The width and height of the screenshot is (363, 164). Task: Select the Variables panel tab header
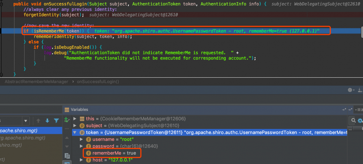[79, 110]
